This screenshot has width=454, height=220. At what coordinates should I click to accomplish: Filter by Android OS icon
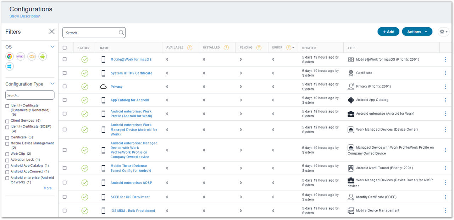(x=43, y=56)
